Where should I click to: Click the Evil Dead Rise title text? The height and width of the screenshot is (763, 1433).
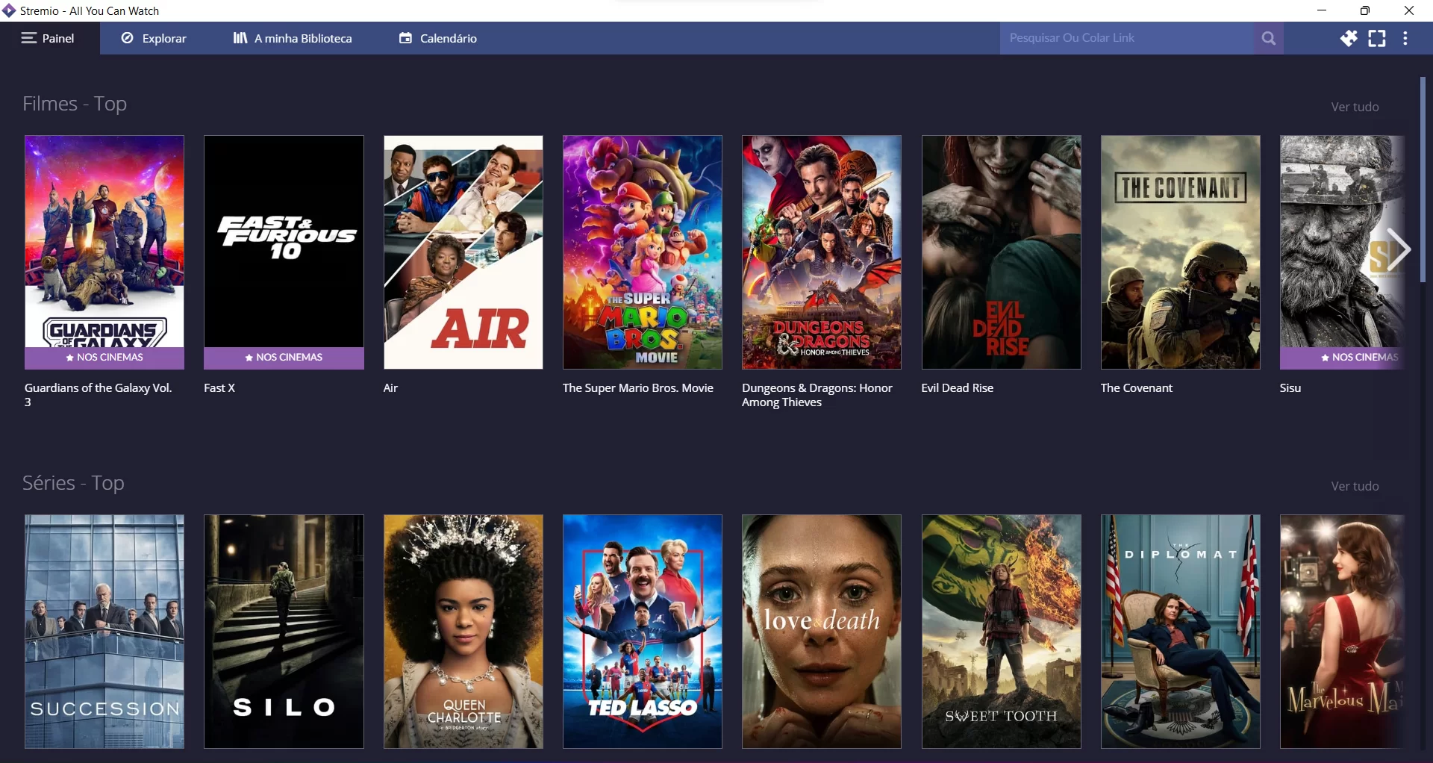[958, 388]
